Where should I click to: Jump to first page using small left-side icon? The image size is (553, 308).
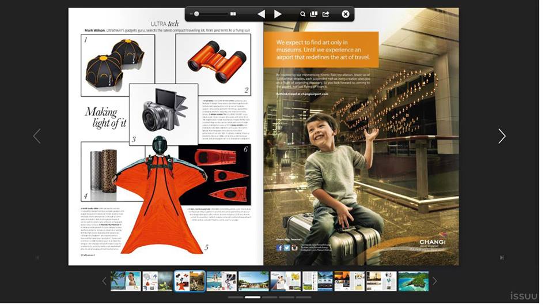pyautogui.click(x=37, y=257)
